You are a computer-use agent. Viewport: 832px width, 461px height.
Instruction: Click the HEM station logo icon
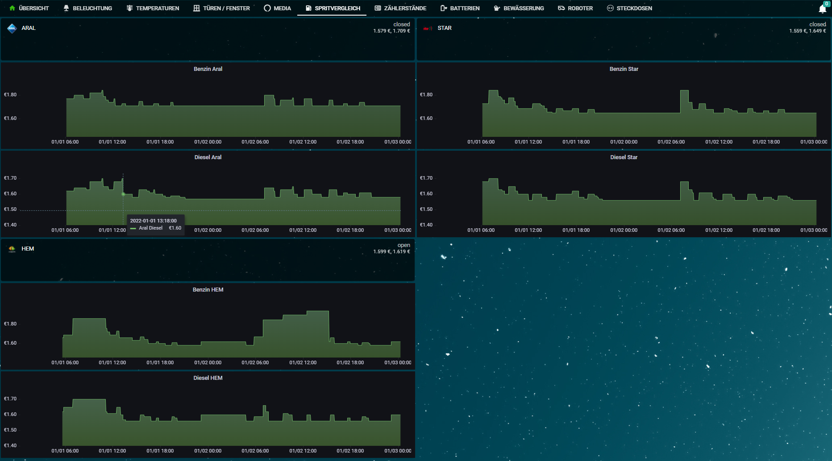[x=12, y=249]
